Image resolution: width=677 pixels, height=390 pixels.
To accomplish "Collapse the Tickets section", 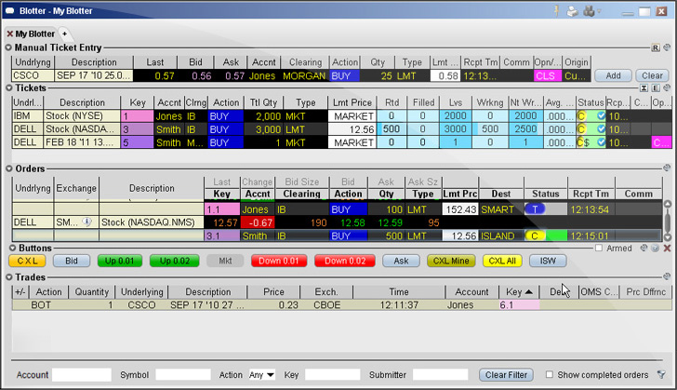I will (x=8, y=87).
